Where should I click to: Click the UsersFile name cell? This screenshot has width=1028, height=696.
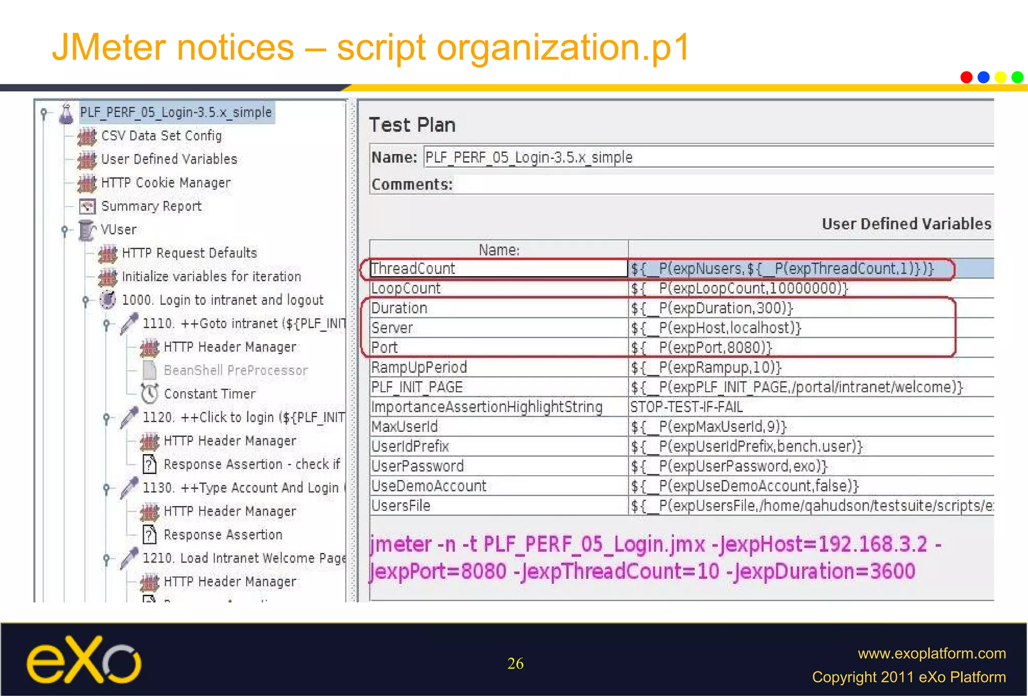click(499, 506)
